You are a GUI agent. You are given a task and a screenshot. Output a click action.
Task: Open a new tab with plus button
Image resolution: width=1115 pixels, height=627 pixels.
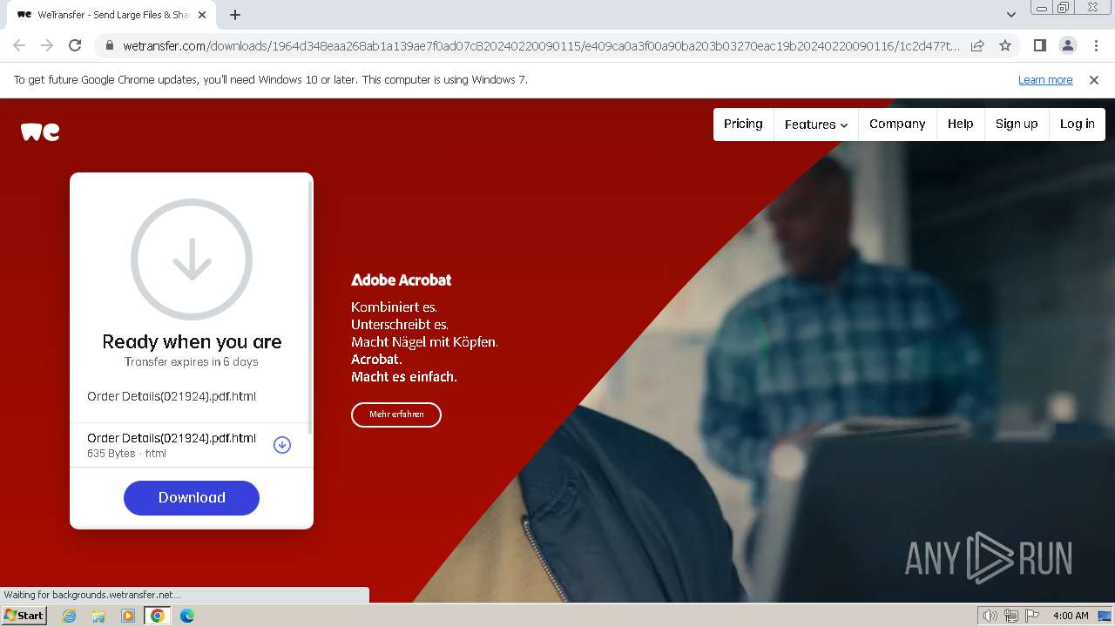tap(235, 15)
